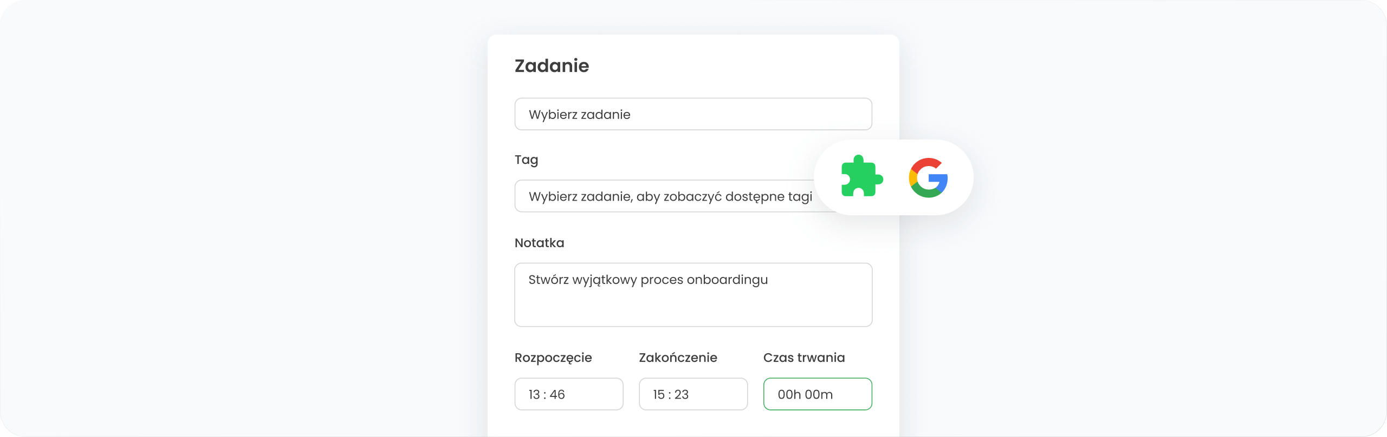Click the Google G logo
Image resolution: width=1387 pixels, height=437 pixels.
pos(929,177)
